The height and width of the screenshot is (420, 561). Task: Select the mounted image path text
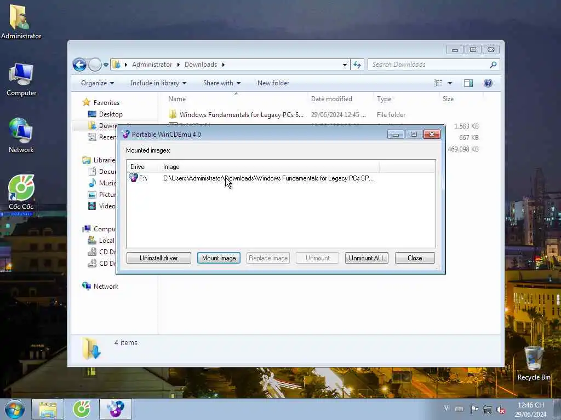[x=268, y=178]
